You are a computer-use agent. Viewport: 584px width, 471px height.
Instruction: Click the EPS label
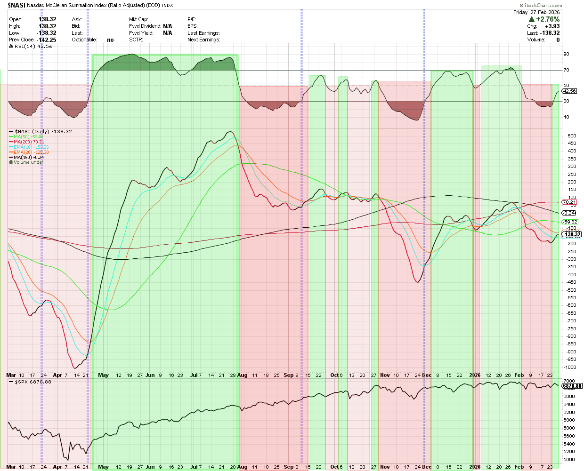pos(192,26)
